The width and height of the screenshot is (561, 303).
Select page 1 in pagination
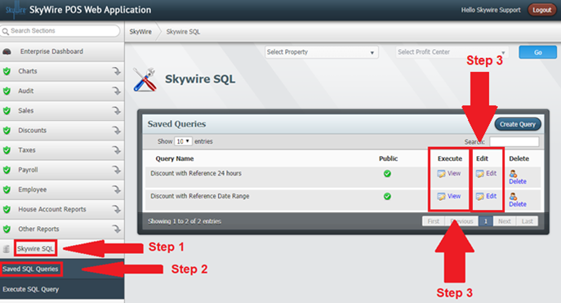pyautogui.click(x=486, y=221)
